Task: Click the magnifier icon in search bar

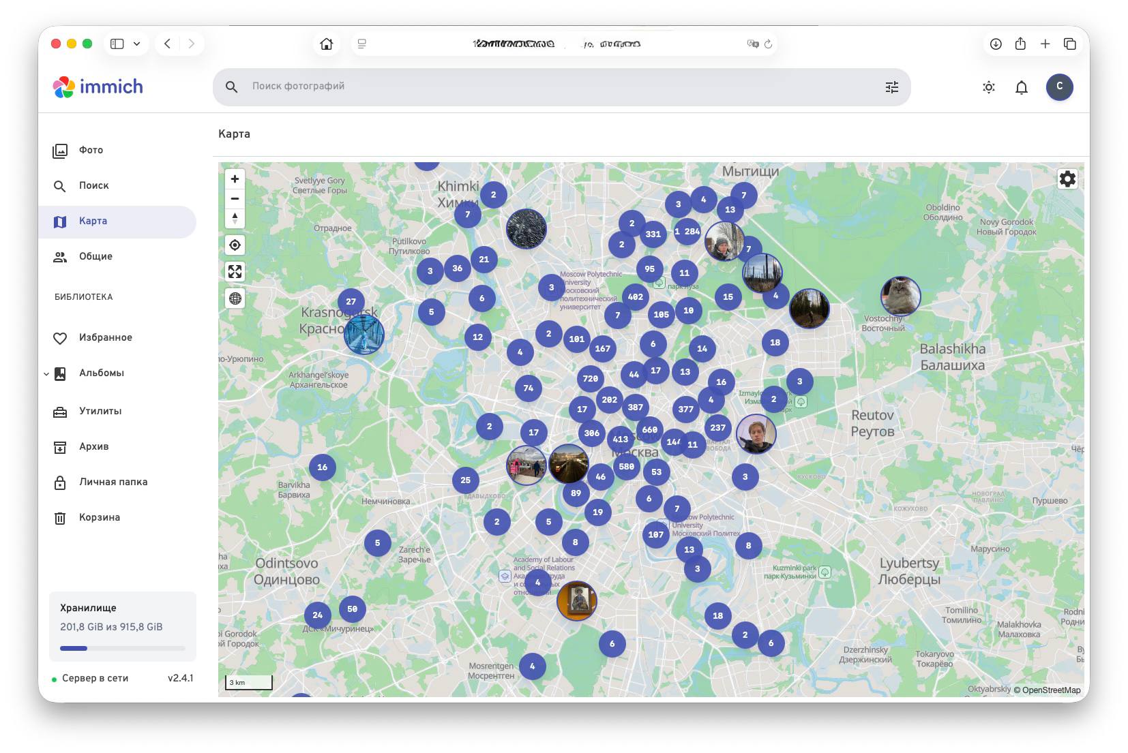Action: [232, 87]
